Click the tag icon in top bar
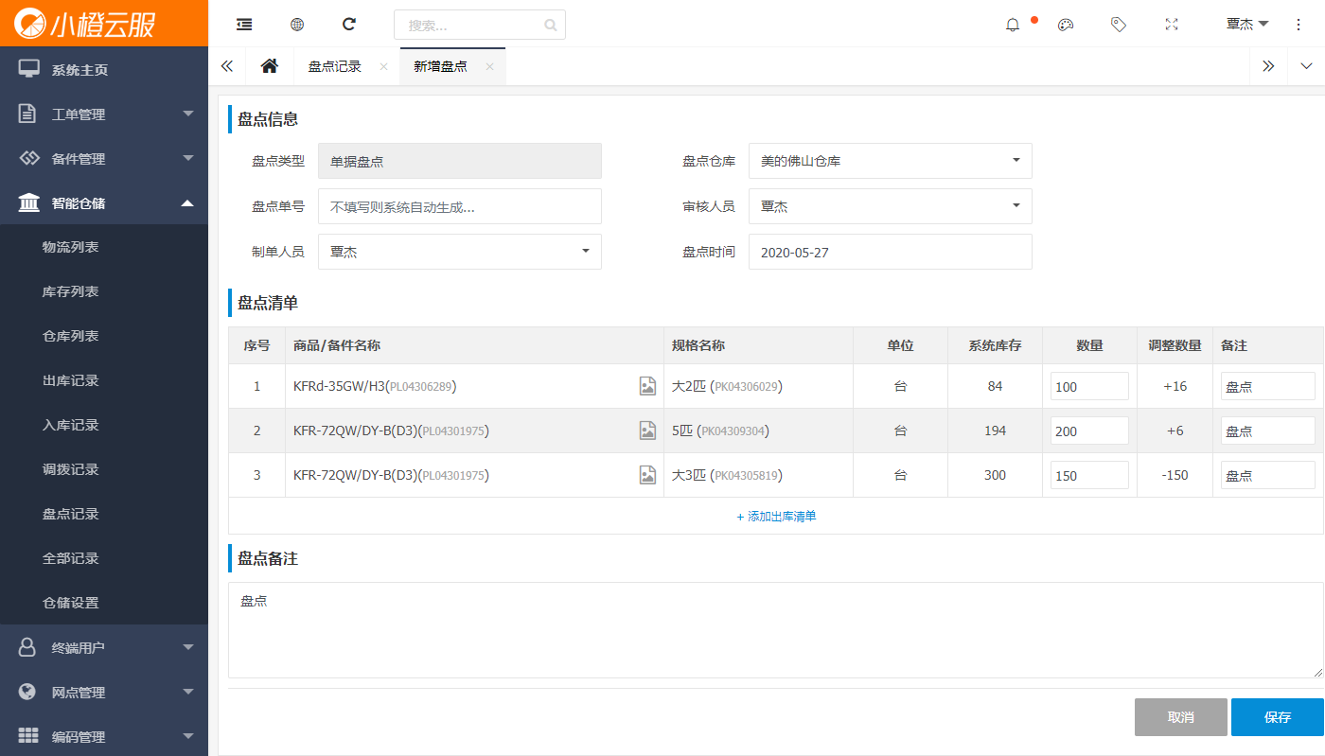 pyautogui.click(x=1119, y=25)
